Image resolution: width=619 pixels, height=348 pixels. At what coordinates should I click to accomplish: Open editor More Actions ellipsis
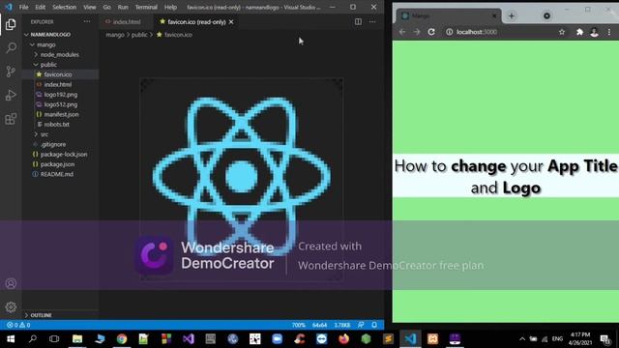tap(372, 21)
